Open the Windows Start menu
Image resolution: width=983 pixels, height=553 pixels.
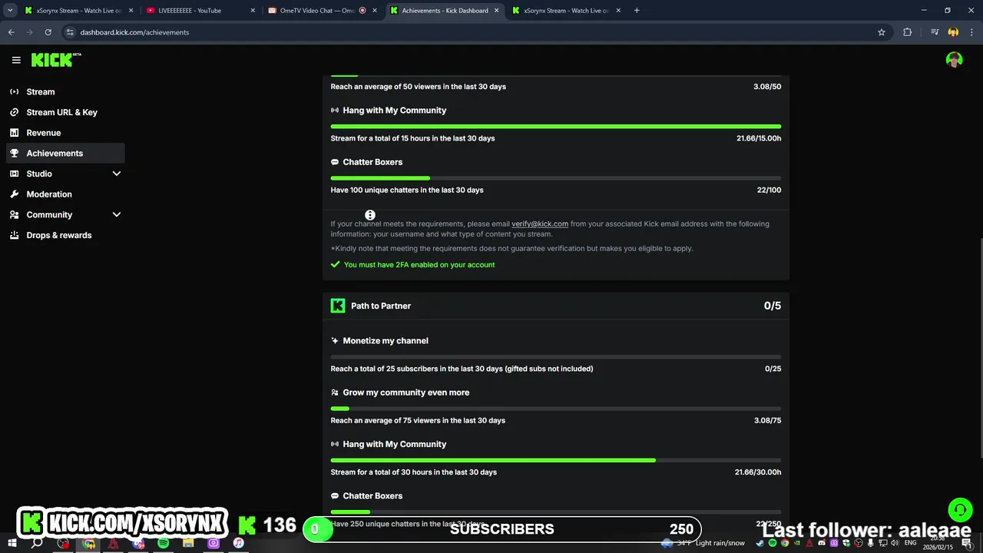click(12, 543)
